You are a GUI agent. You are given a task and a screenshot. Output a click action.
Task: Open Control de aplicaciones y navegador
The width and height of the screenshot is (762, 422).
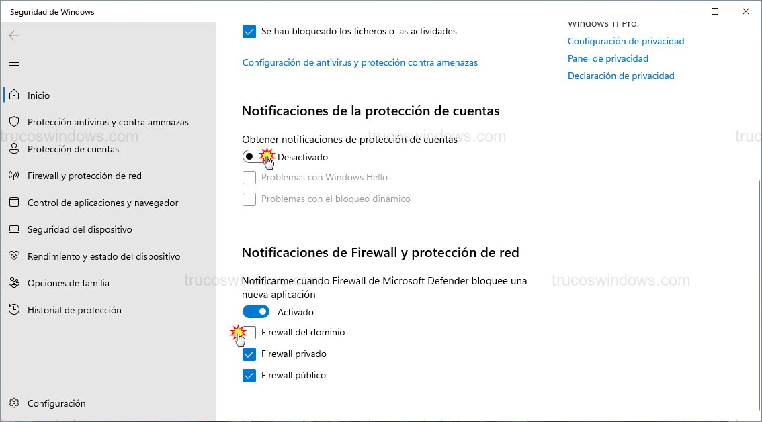click(103, 203)
